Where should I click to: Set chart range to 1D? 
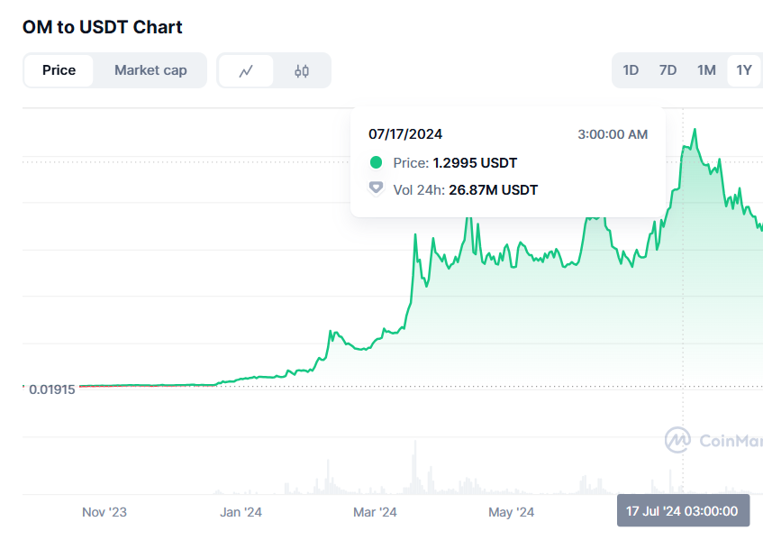pyautogui.click(x=631, y=70)
